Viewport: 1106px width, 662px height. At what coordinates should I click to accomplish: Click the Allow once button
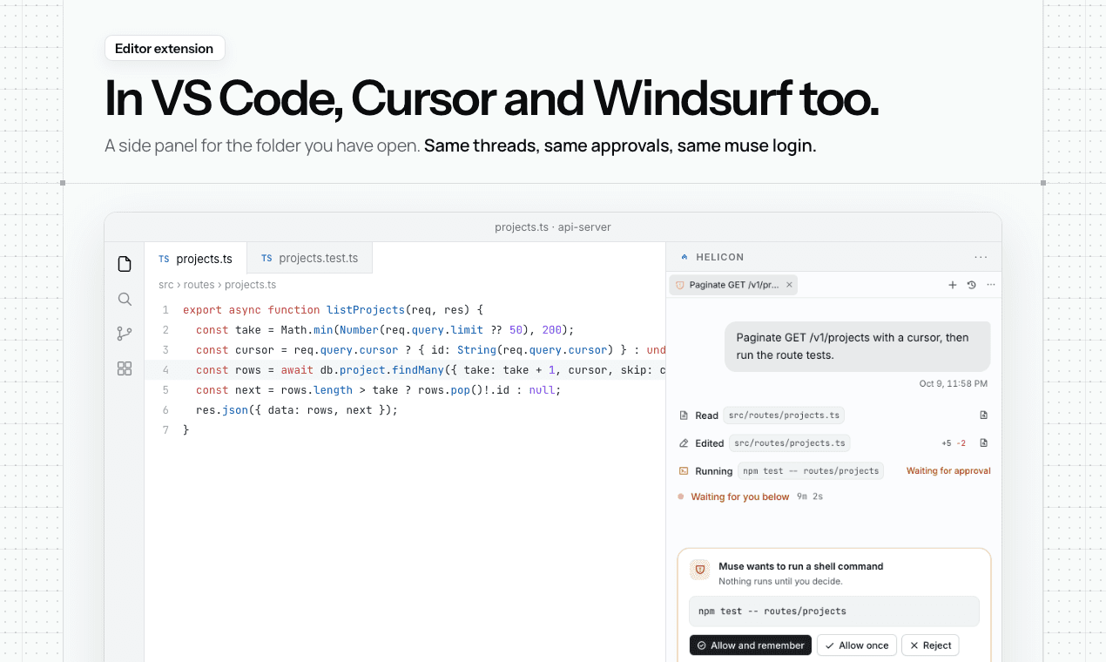(857, 645)
